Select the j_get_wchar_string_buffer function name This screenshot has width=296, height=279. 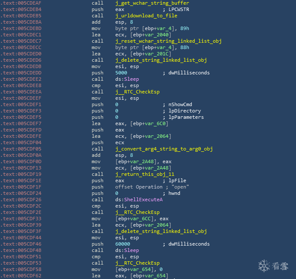point(152,3)
